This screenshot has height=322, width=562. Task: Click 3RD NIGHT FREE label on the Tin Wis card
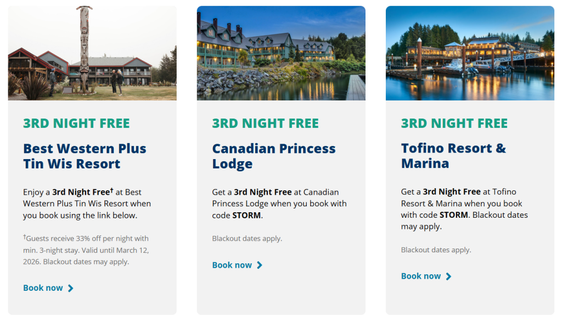coord(76,123)
